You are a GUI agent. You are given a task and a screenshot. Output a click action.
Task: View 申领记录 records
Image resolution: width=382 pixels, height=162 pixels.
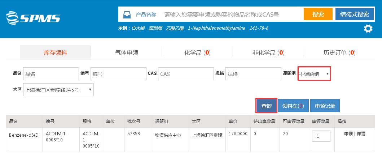(325, 106)
